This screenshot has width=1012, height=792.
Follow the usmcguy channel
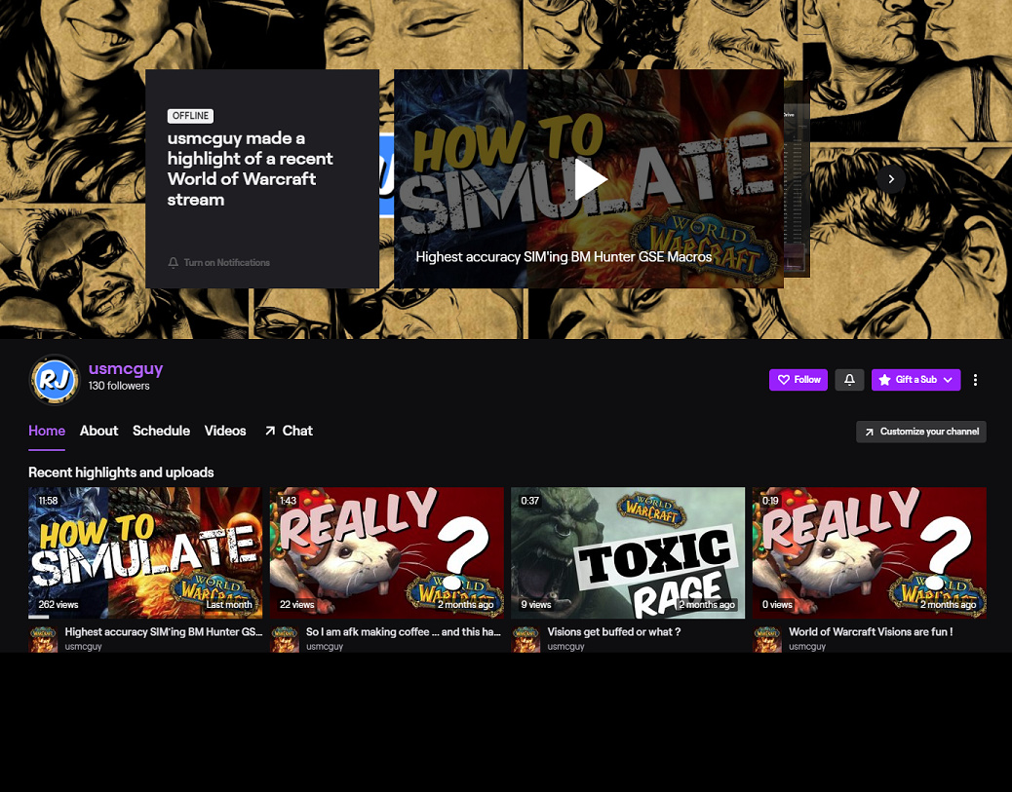[x=798, y=380]
